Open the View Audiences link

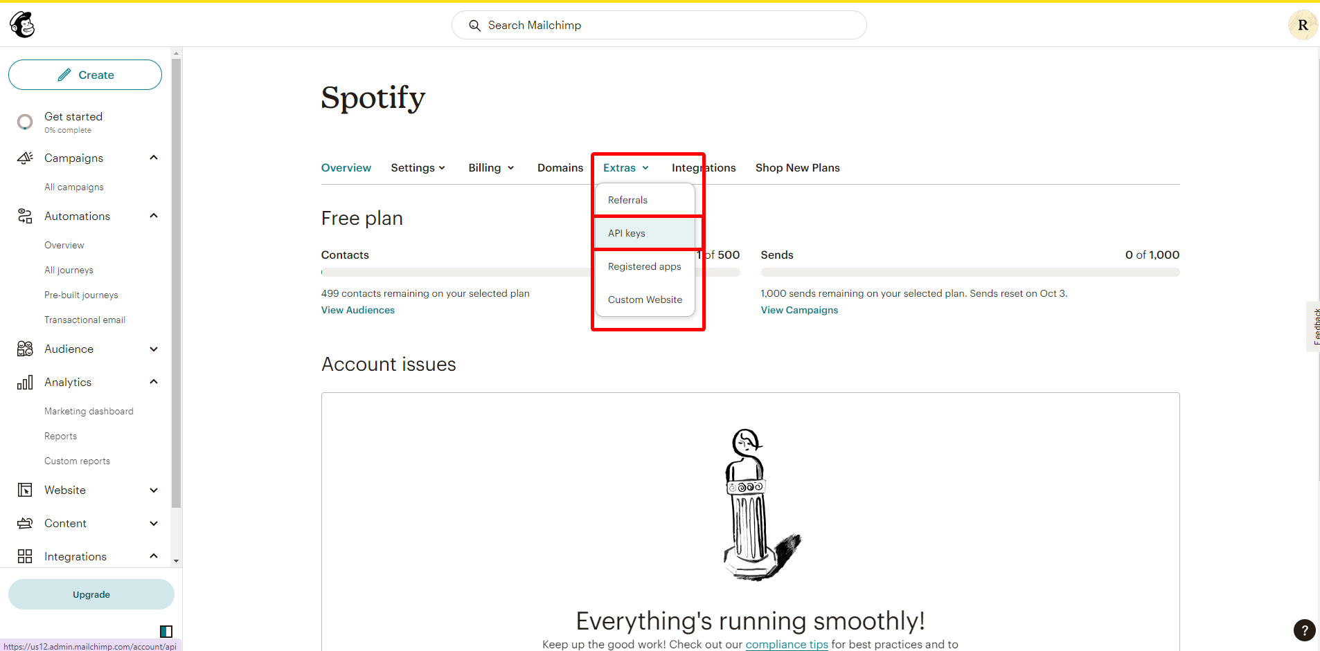358,310
